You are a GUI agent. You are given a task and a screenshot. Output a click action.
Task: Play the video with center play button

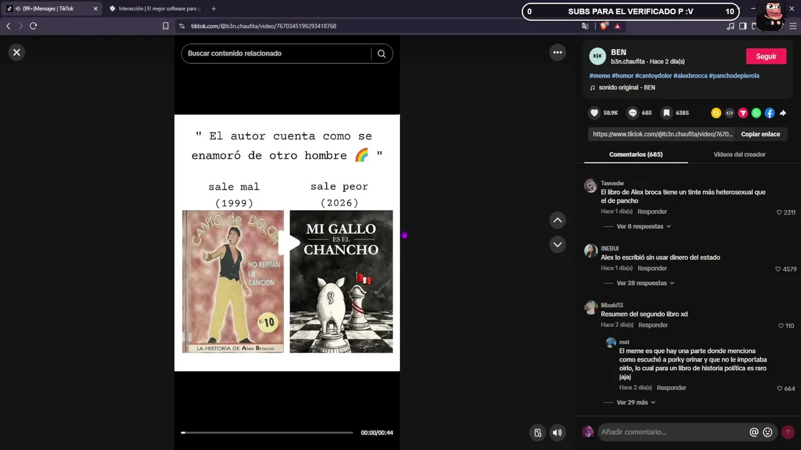(288, 243)
